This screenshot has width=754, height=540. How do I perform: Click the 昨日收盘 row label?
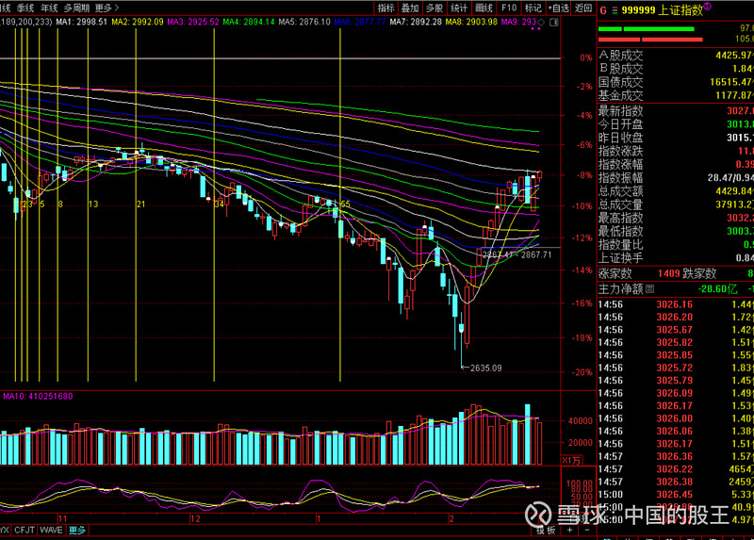[x=620, y=138]
